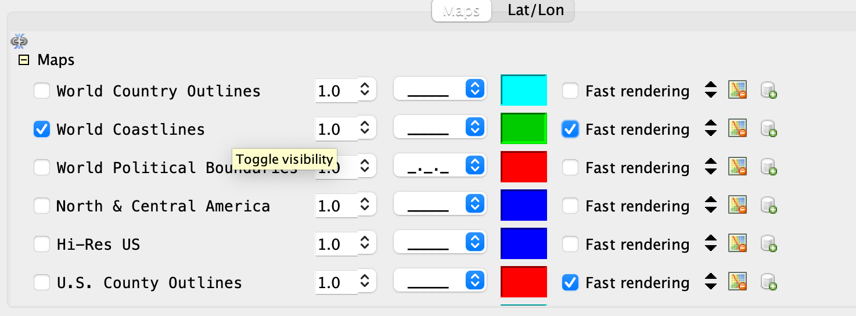Collapse the Maps tree section
This screenshot has width=856, height=316.
point(24,60)
